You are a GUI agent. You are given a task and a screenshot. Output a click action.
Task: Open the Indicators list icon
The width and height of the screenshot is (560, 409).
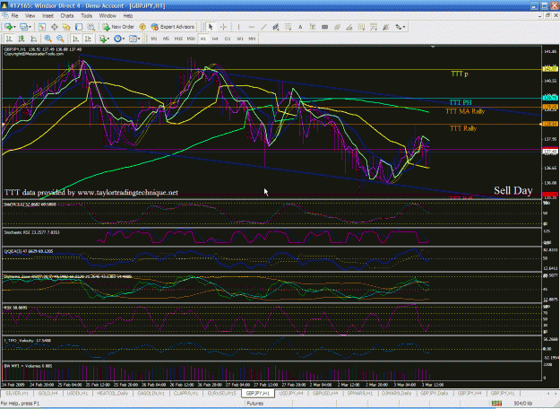pos(103,39)
